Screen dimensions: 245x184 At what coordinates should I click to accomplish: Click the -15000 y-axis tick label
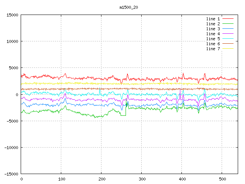pyautogui.click(x=11, y=174)
